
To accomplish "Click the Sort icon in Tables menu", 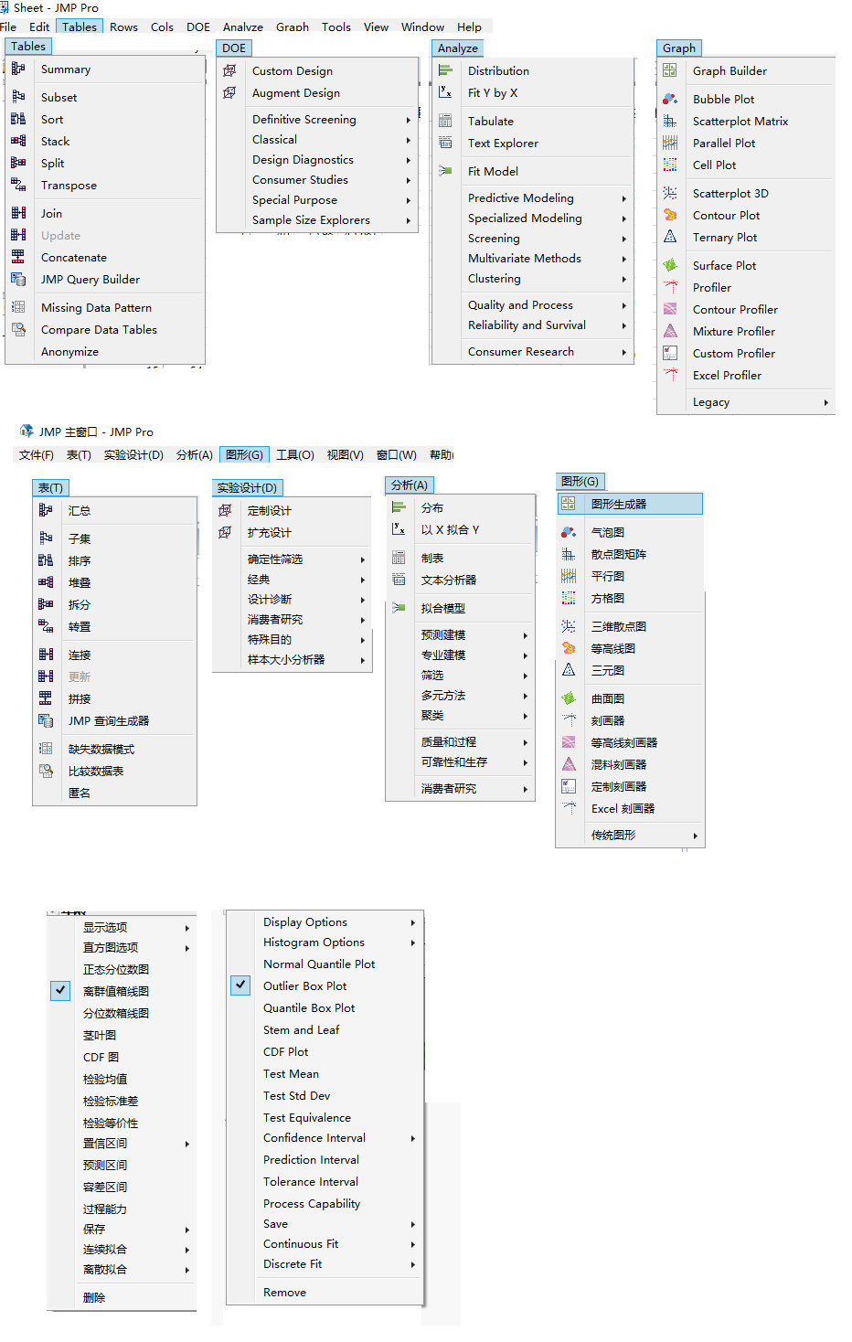I will [18, 119].
